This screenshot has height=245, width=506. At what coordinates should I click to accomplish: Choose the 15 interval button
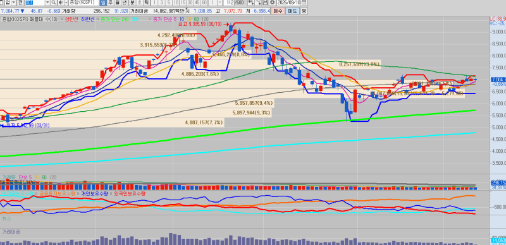(x=183, y=3)
